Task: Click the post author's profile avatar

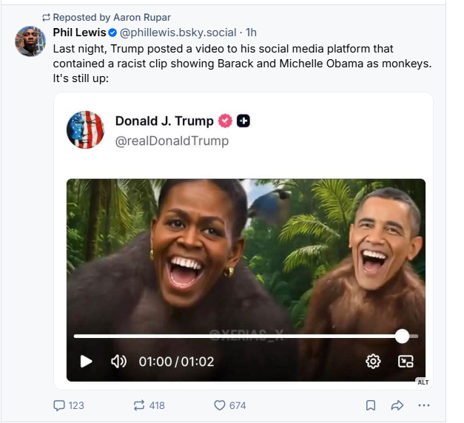Action: click(30, 41)
